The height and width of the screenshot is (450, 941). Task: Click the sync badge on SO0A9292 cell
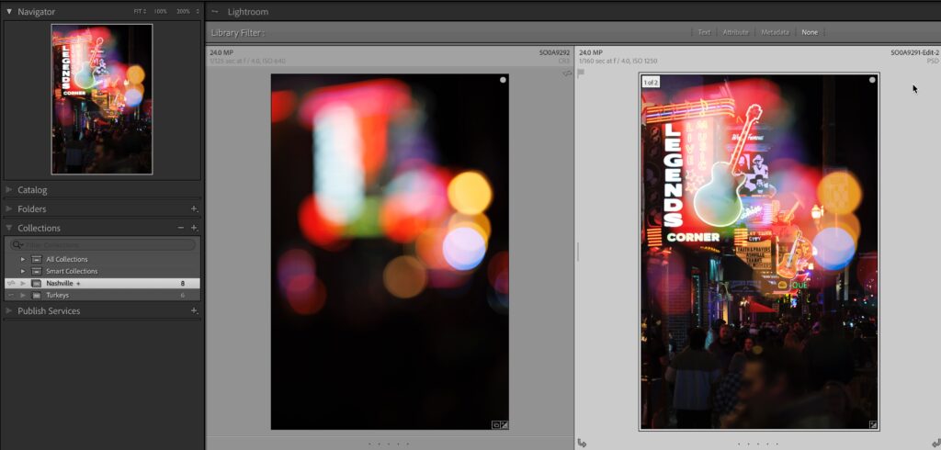tap(566, 73)
